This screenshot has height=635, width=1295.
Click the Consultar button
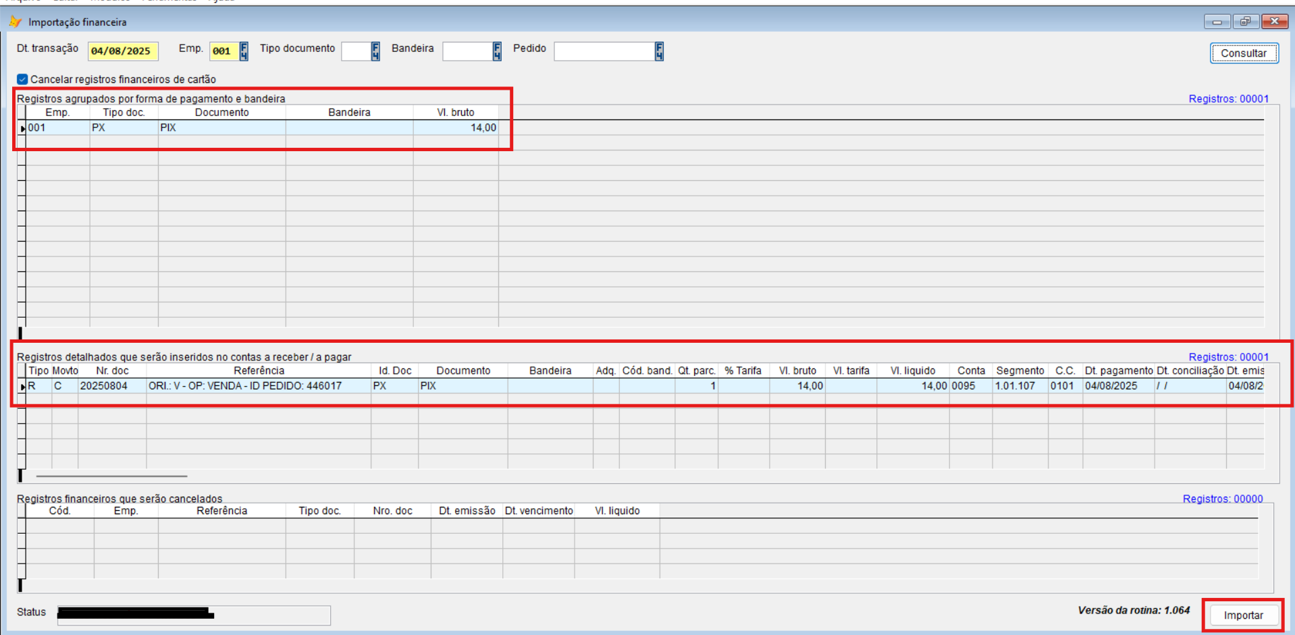[1243, 53]
